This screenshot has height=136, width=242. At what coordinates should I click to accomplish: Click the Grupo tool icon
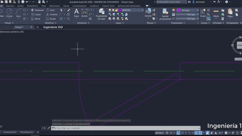point(203,13)
